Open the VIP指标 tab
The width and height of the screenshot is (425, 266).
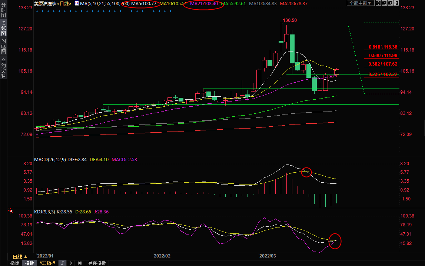coord(47,263)
